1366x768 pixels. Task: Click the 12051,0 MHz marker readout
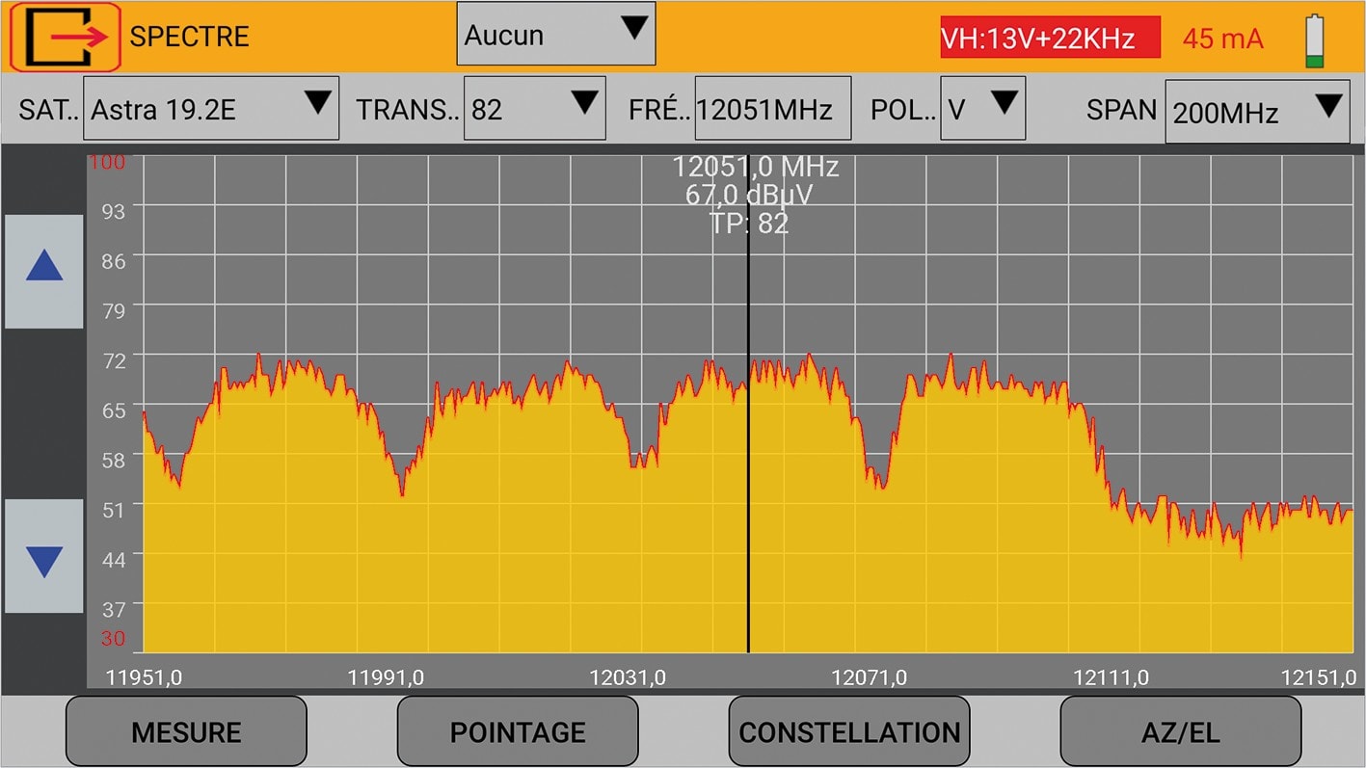click(755, 168)
